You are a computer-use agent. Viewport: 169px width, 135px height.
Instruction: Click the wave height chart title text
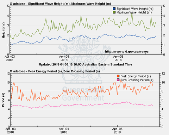click(x=61, y=4)
